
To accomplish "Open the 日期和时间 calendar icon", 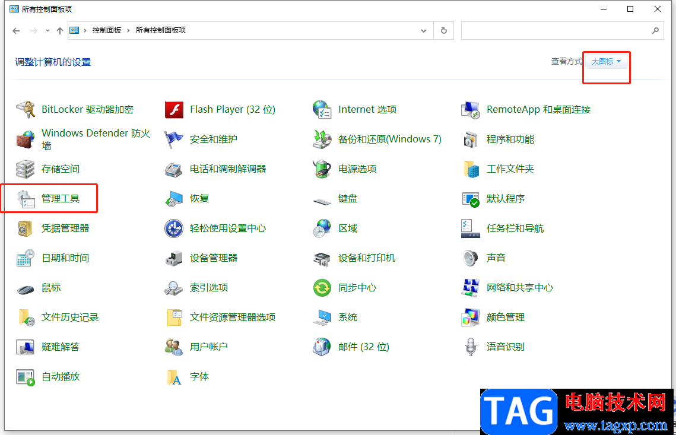I will point(26,258).
